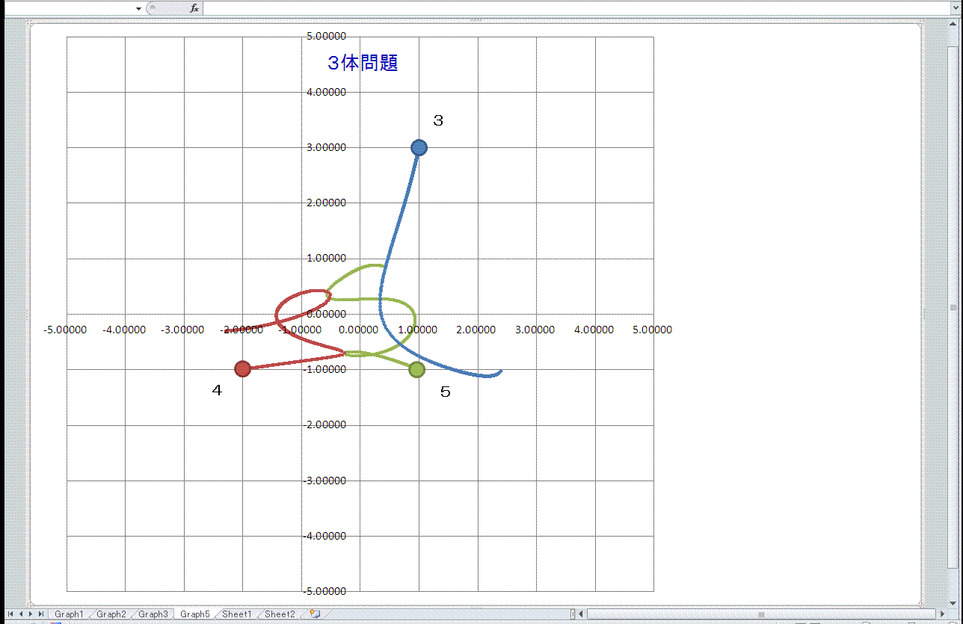Select the green data point 5
The image size is (963, 624).
point(417,369)
